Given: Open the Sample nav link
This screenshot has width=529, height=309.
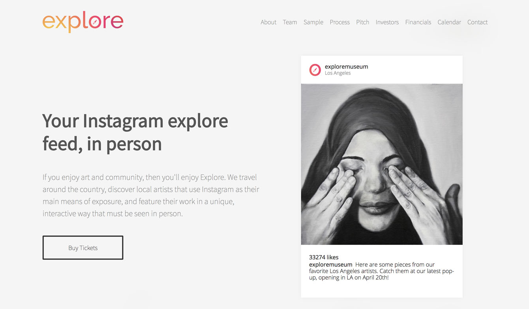Looking at the screenshot, I should (x=313, y=22).
